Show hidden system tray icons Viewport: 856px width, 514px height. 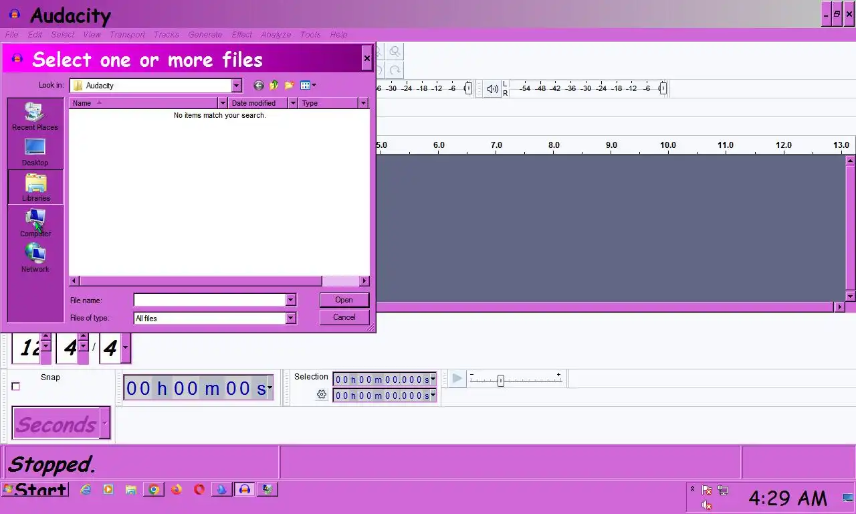pos(692,489)
